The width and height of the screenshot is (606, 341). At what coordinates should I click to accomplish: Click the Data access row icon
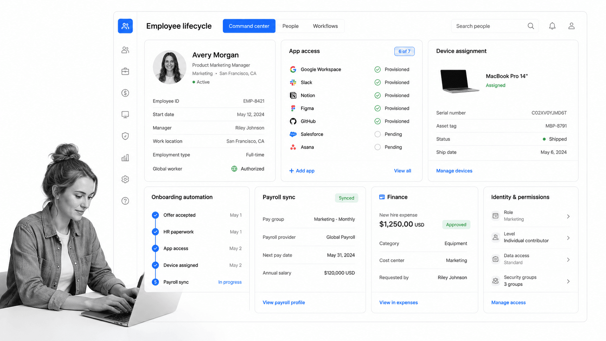point(495,259)
